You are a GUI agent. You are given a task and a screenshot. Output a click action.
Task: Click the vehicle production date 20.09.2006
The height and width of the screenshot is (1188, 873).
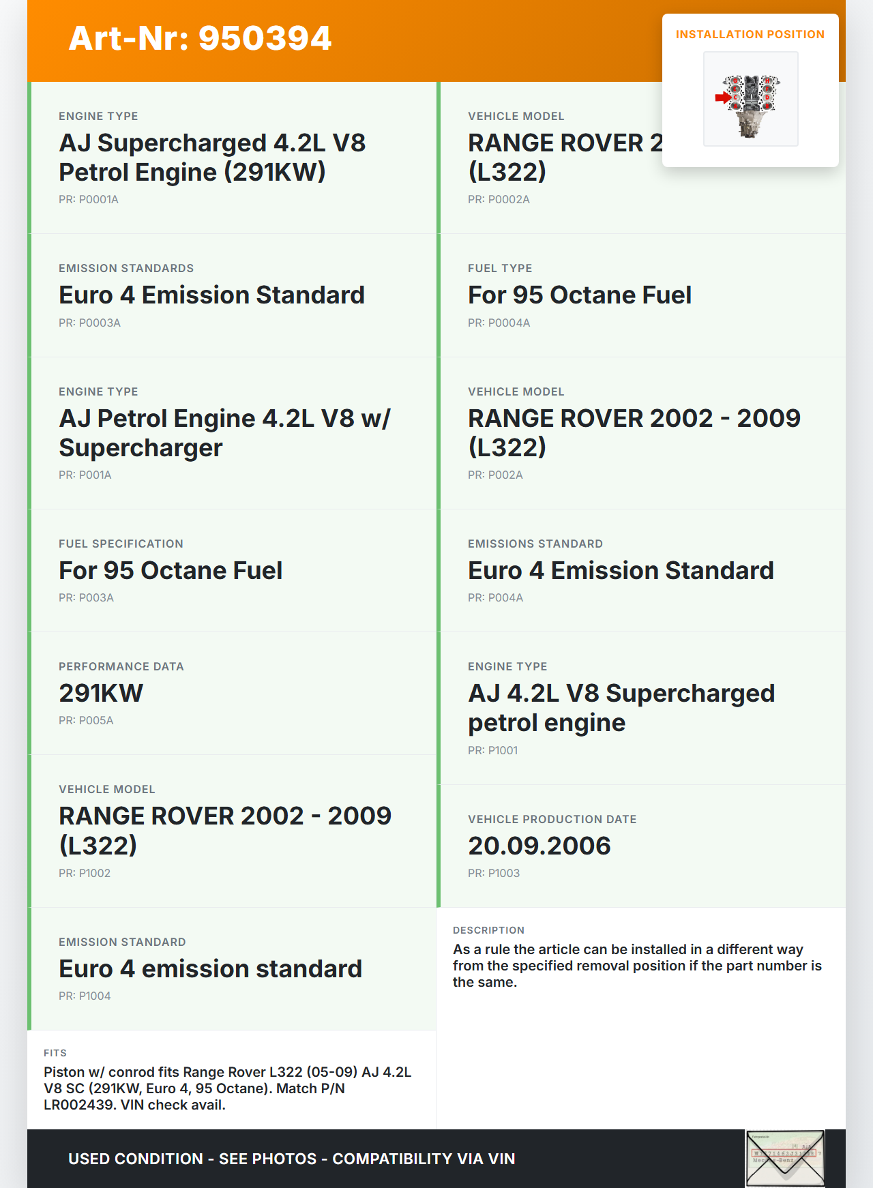click(539, 846)
